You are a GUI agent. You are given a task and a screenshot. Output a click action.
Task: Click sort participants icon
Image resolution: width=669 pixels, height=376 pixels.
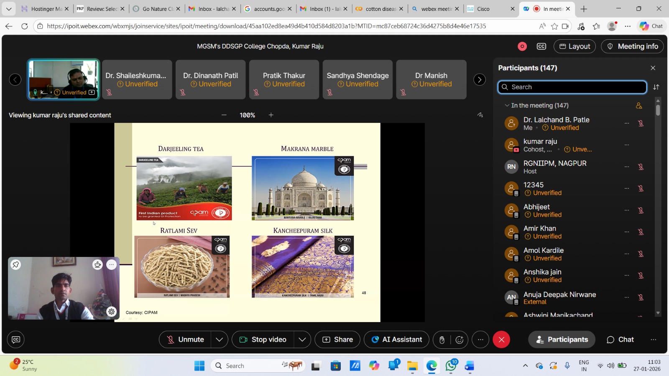coord(656,87)
